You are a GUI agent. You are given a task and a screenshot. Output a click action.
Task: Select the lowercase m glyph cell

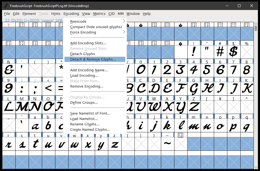[194, 126]
